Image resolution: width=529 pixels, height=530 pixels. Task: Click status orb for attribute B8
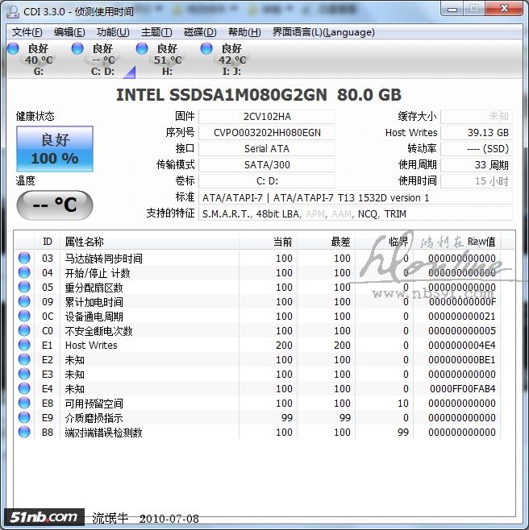24,433
